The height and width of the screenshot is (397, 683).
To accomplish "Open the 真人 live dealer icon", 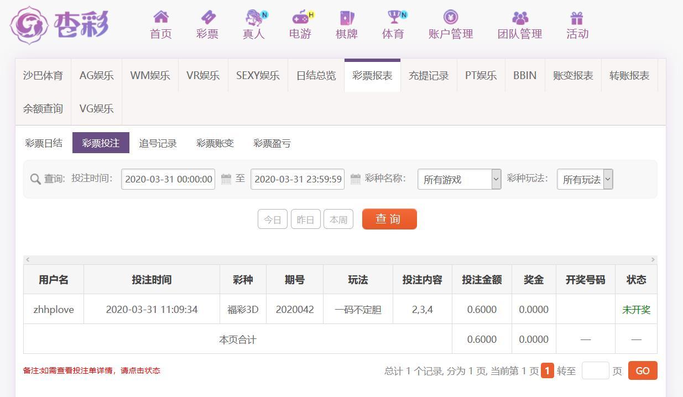I will pos(254,17).
